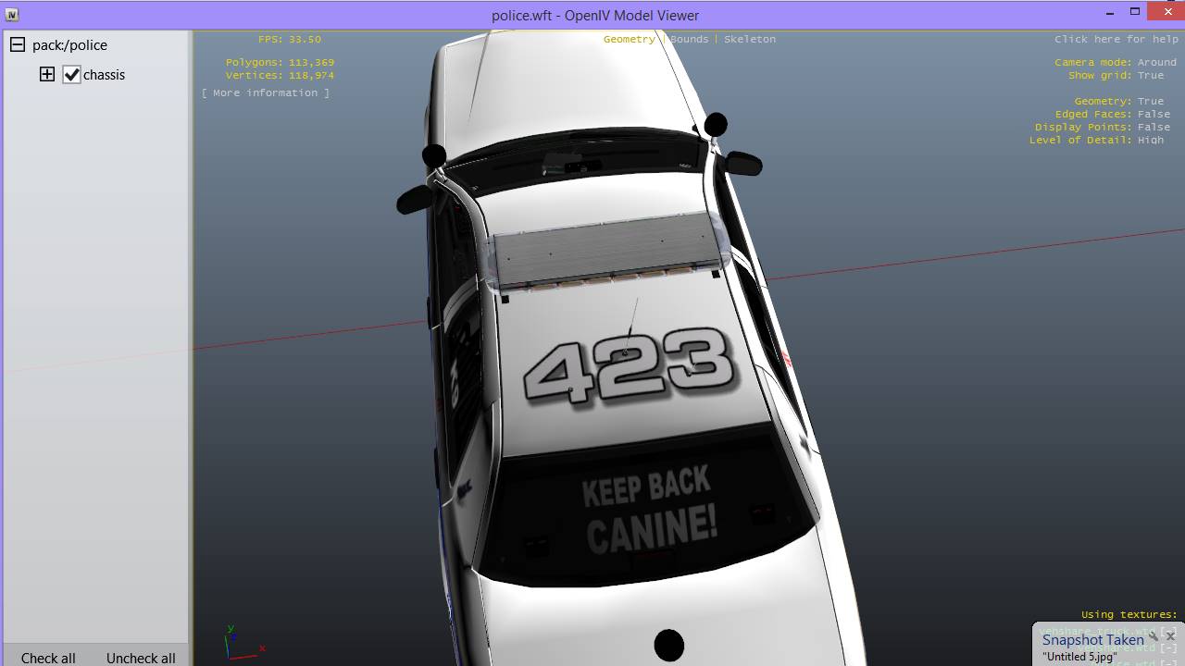The height and width of the screenshot is (666, 1185).
Task: Maximize the Model Viewer window
Action: 1135,12
